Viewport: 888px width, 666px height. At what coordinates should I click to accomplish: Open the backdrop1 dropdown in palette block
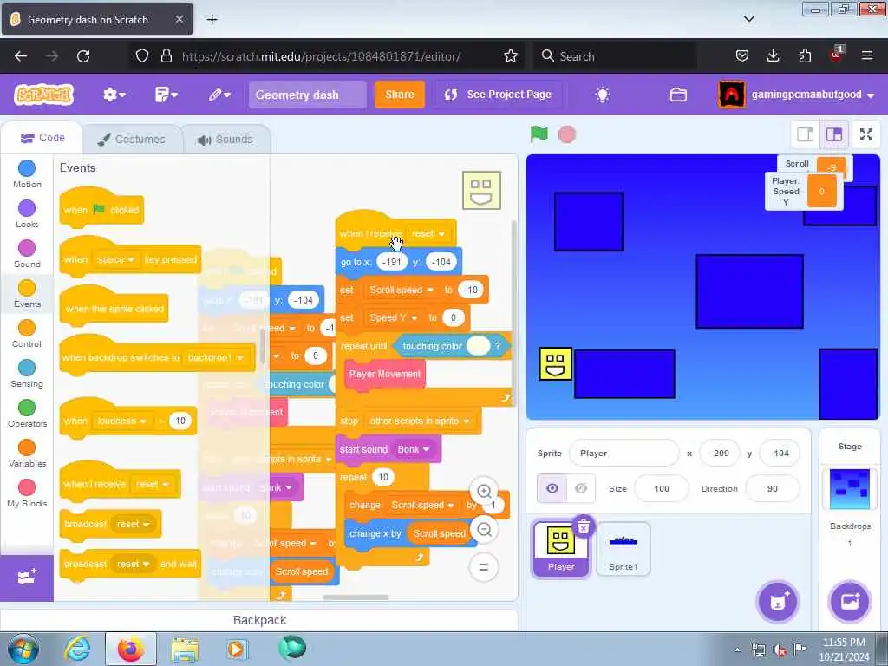214,358
